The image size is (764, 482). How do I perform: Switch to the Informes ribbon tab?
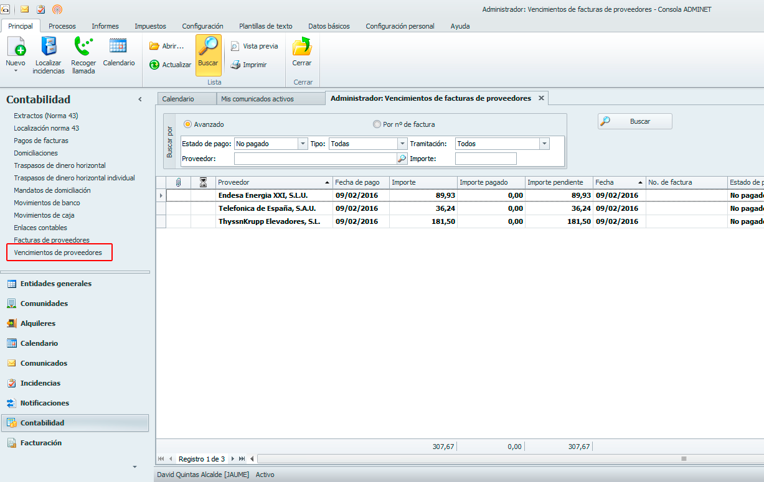tap(105, 26)
